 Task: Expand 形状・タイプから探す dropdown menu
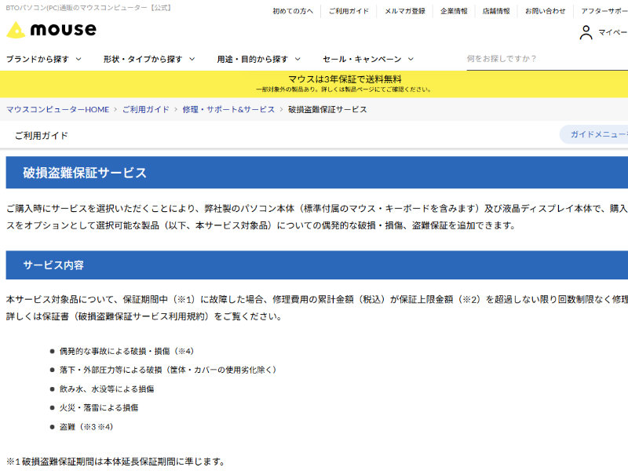click(149, 59)
